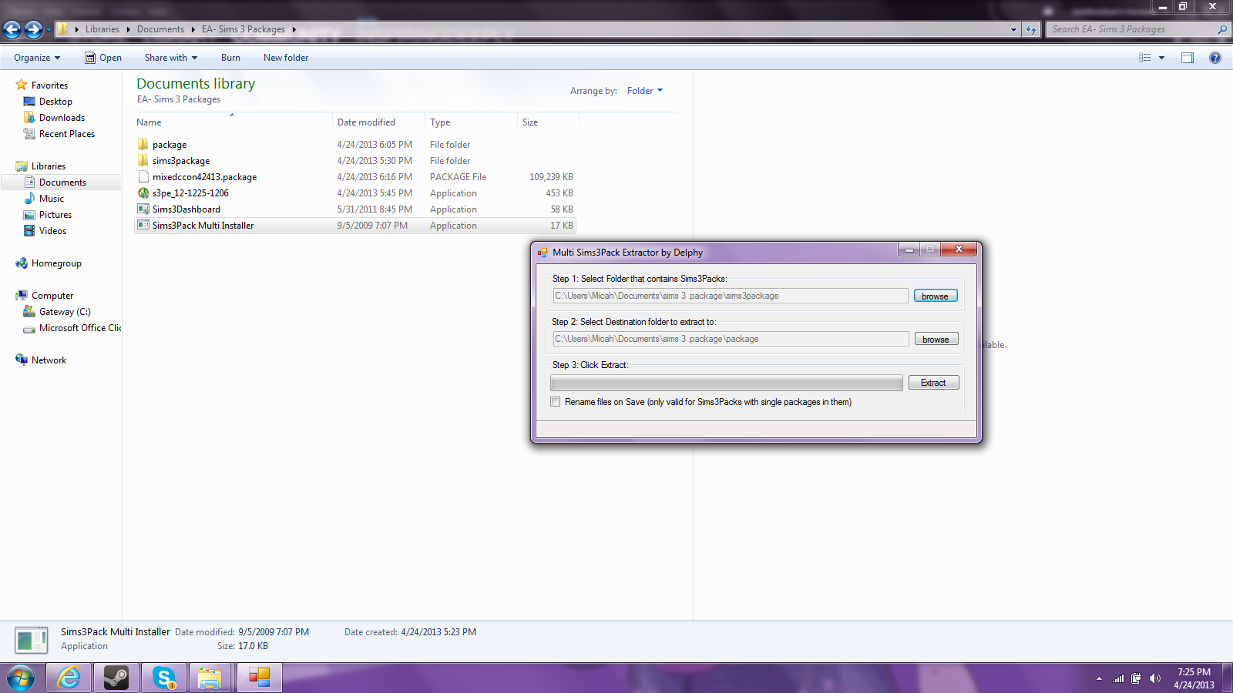Change view using the views icon
1233x693 pixels.
tap(1145, 58)
